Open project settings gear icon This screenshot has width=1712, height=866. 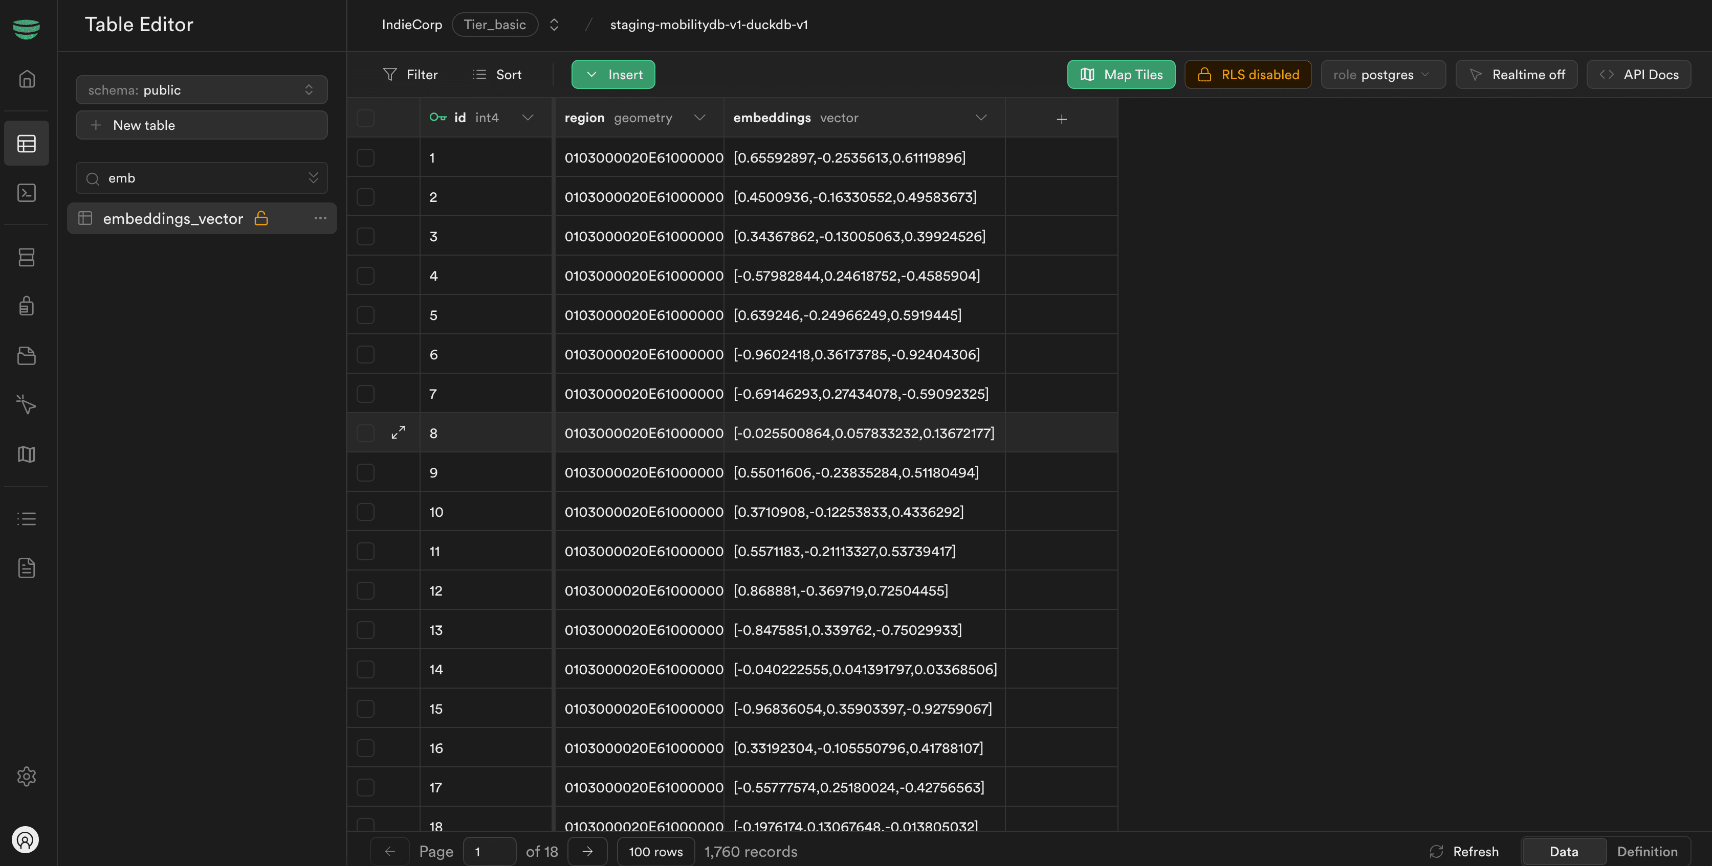(27, 776)
